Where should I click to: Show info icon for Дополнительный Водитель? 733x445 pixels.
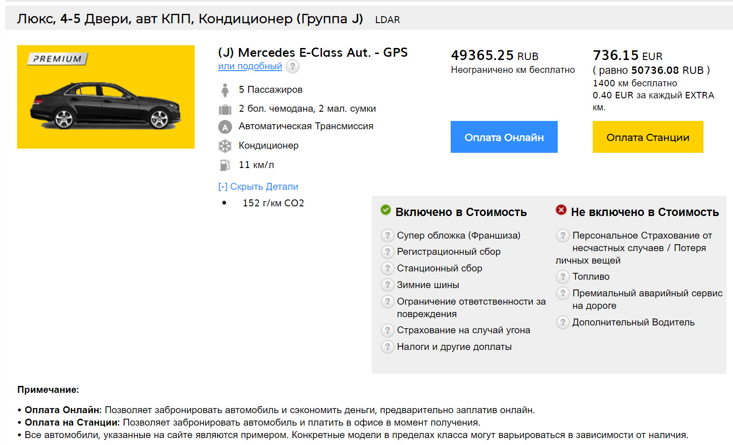(x=562, y=322)
